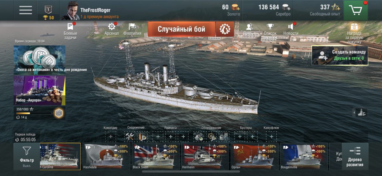This screenshot has height=176, width=382.
Task: Click Создать команду button
Action: point(340,55)
